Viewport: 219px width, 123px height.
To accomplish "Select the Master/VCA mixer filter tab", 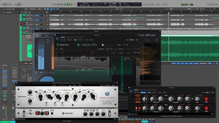I will tap(203, 64).
